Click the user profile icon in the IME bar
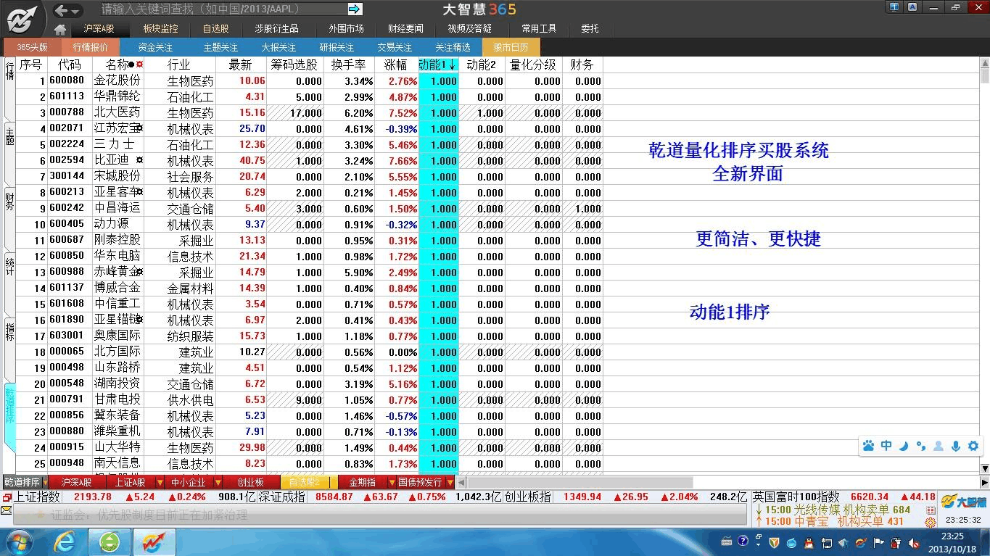Screen dimensions: 990x556 point(939,446)
